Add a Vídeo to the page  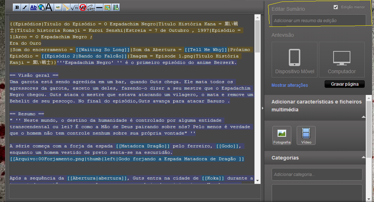click(306, 135)
